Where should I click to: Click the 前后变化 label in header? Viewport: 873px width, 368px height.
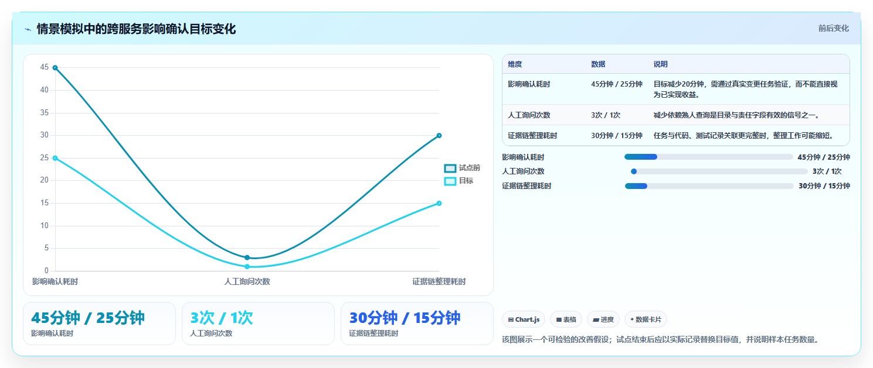pyautogui.click(x=833, y=28)
